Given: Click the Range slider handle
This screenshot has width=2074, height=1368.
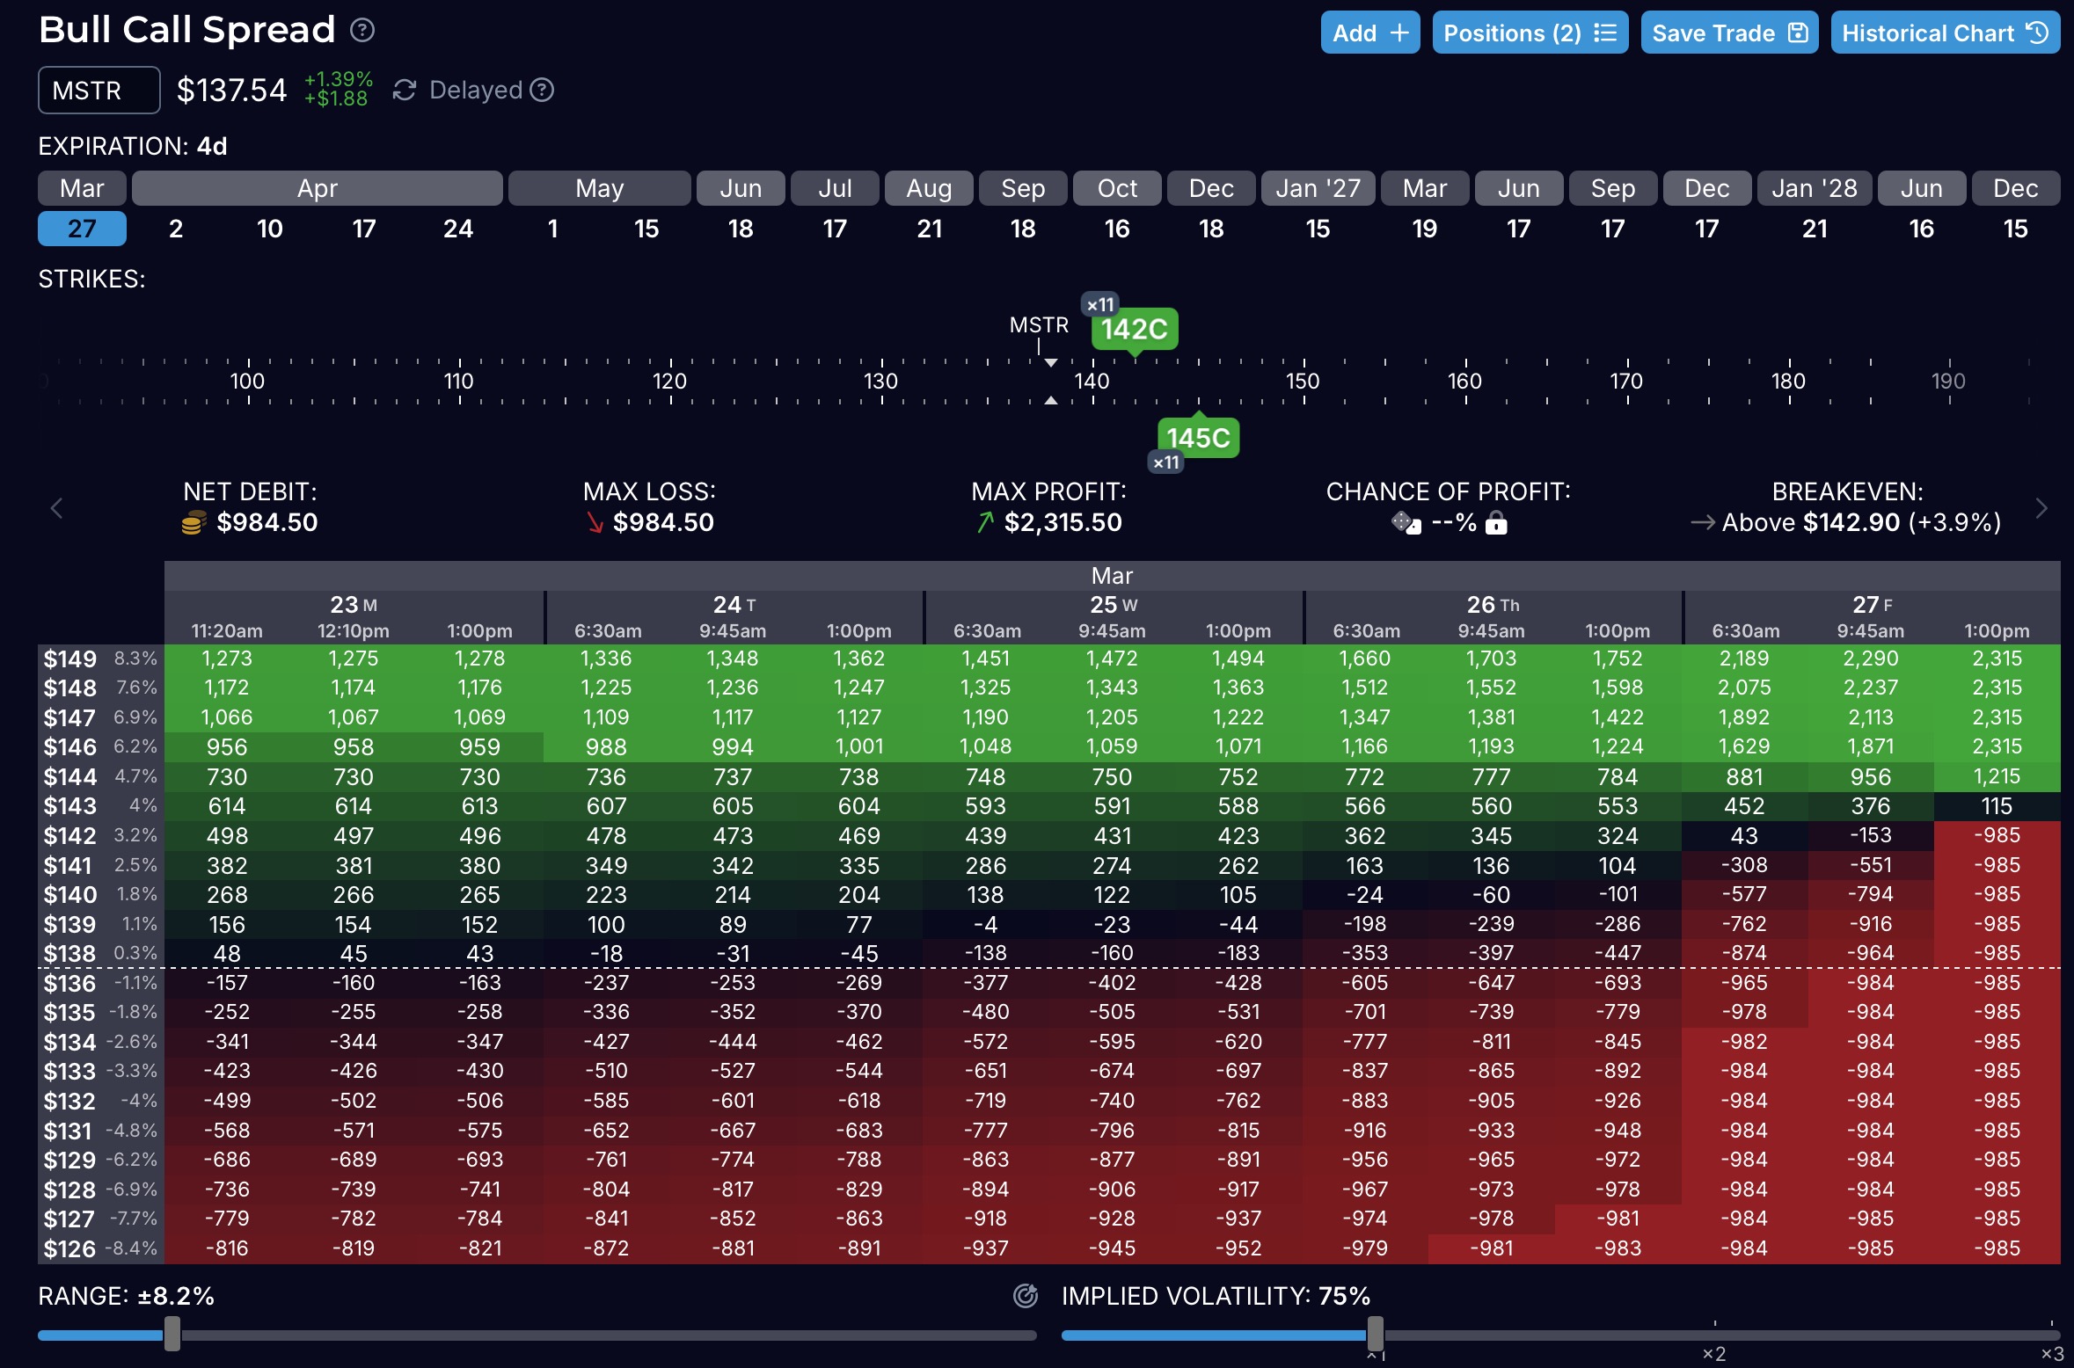Looking at the screenshot, I should (172, 1334).
